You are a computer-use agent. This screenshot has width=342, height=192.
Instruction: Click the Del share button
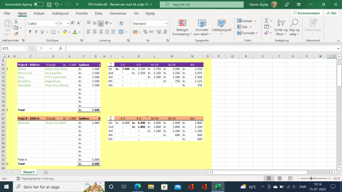point(331,13)
